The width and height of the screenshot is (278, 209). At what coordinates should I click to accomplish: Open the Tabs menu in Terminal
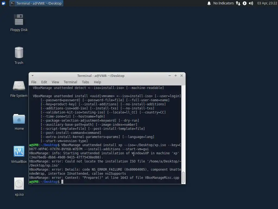(x=85, y=82)
